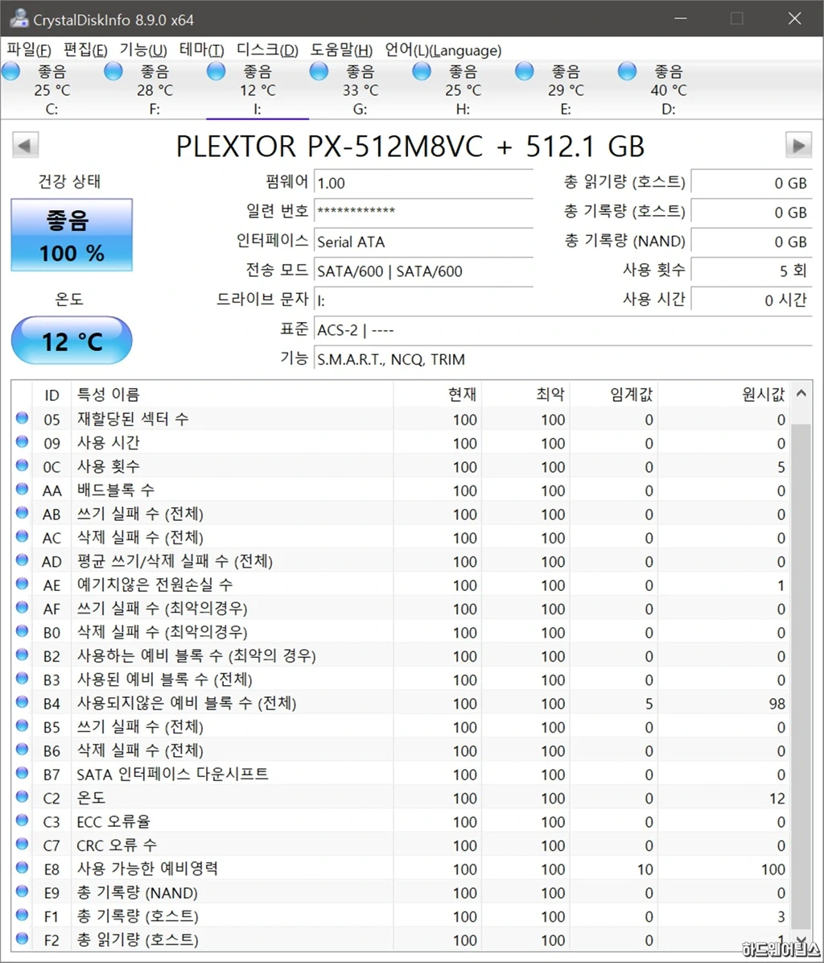Viewport: 824px width, 963px height.
Task: Click the 12 °C temperature button
Action: (x=72, y=341)
